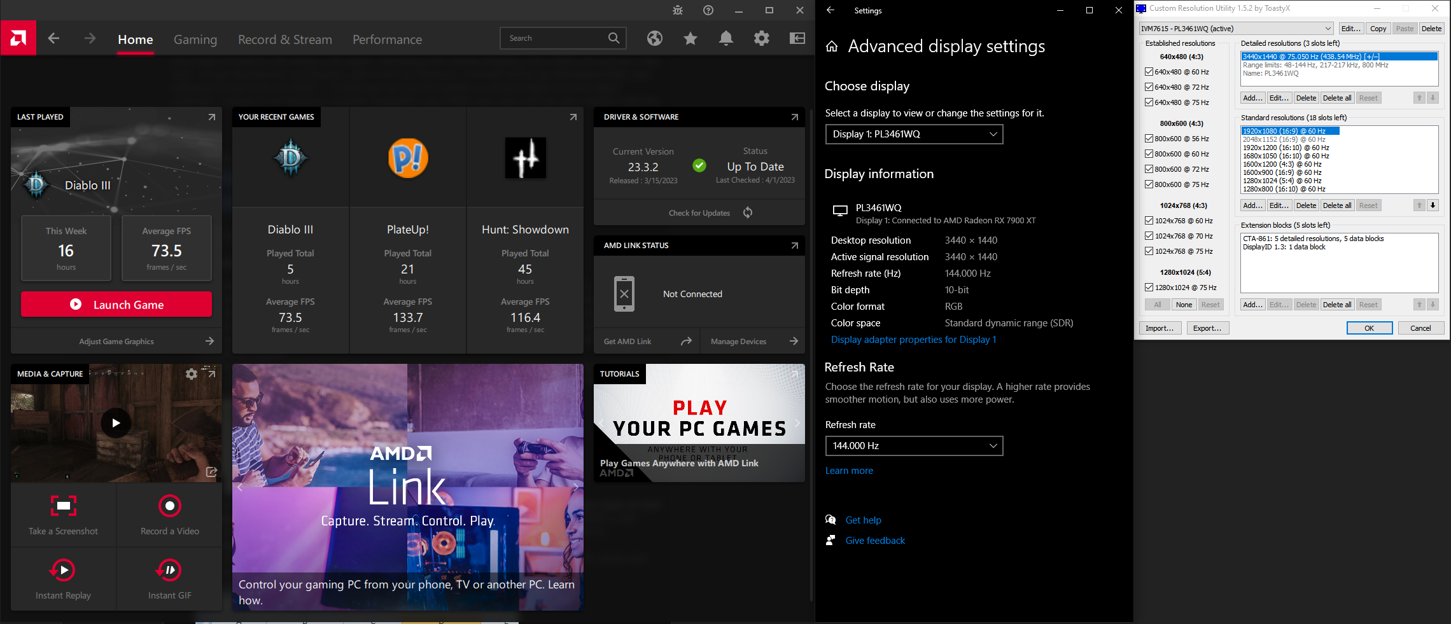
Task: Uncheck 800x600 @ 60 Hz resolution
Action: tap(1149, 154)
